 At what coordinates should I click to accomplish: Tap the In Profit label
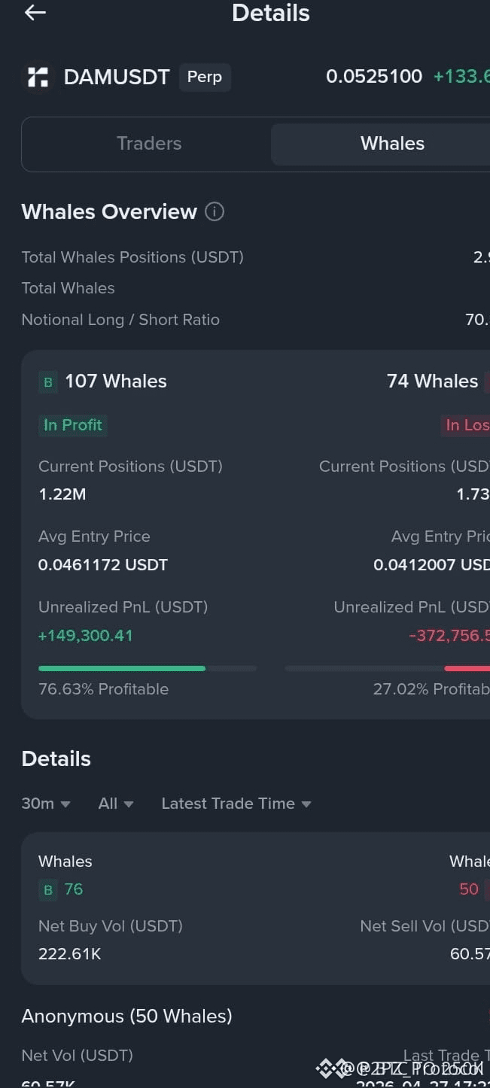pos(73,425)
